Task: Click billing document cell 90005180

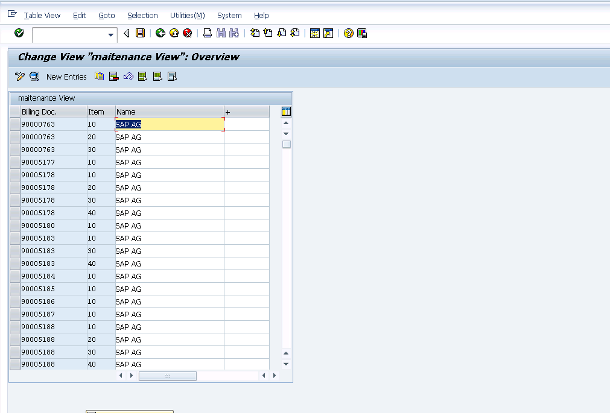Action: tap(54, 225)
